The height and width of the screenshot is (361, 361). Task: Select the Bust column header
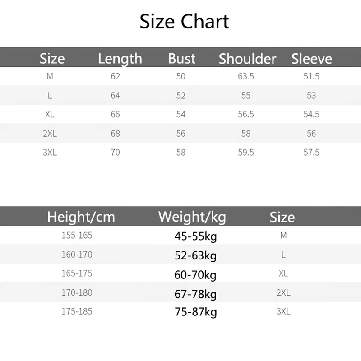[x=181, y=59]
